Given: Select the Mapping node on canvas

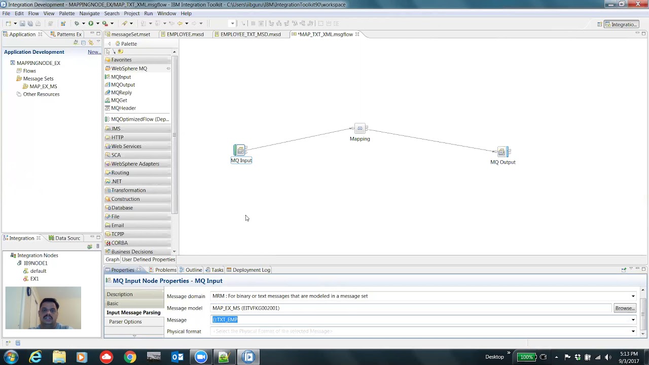Looking at the screenshot, I should 359,128.
